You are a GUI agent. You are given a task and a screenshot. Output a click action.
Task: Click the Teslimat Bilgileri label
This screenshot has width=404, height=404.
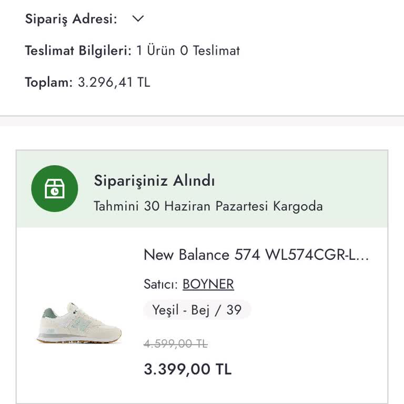point(78,50)
